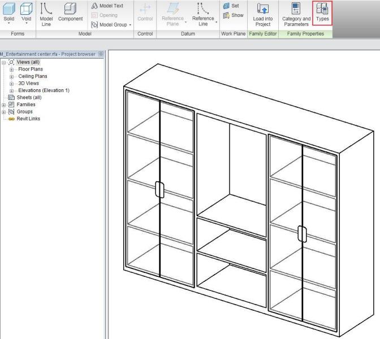Viewport: 380px width, 339px height.
Task: Select Elevations (Elevation 1) item
Action: (44, 90)
